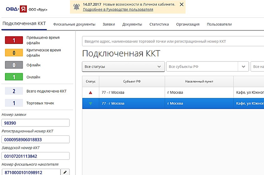The width and height of the screenshot is (264, 175).
Task: Close the notification banner
Action: click(x=181, y=4)
